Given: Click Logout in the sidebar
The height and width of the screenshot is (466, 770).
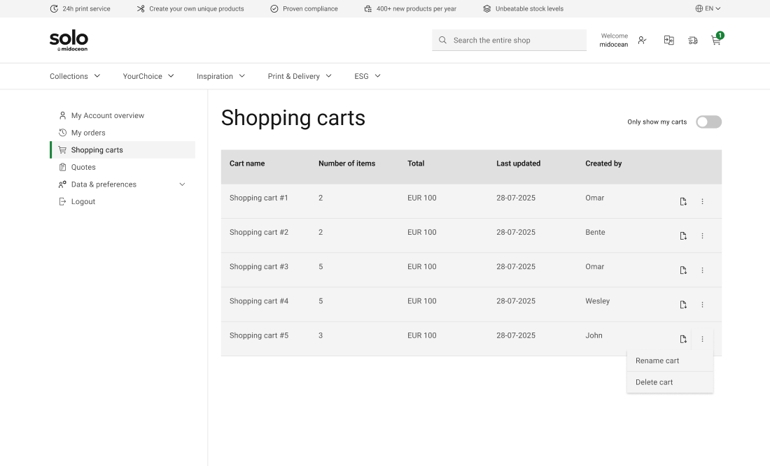Looking at the screenshot, I should (x=83, y=202).
